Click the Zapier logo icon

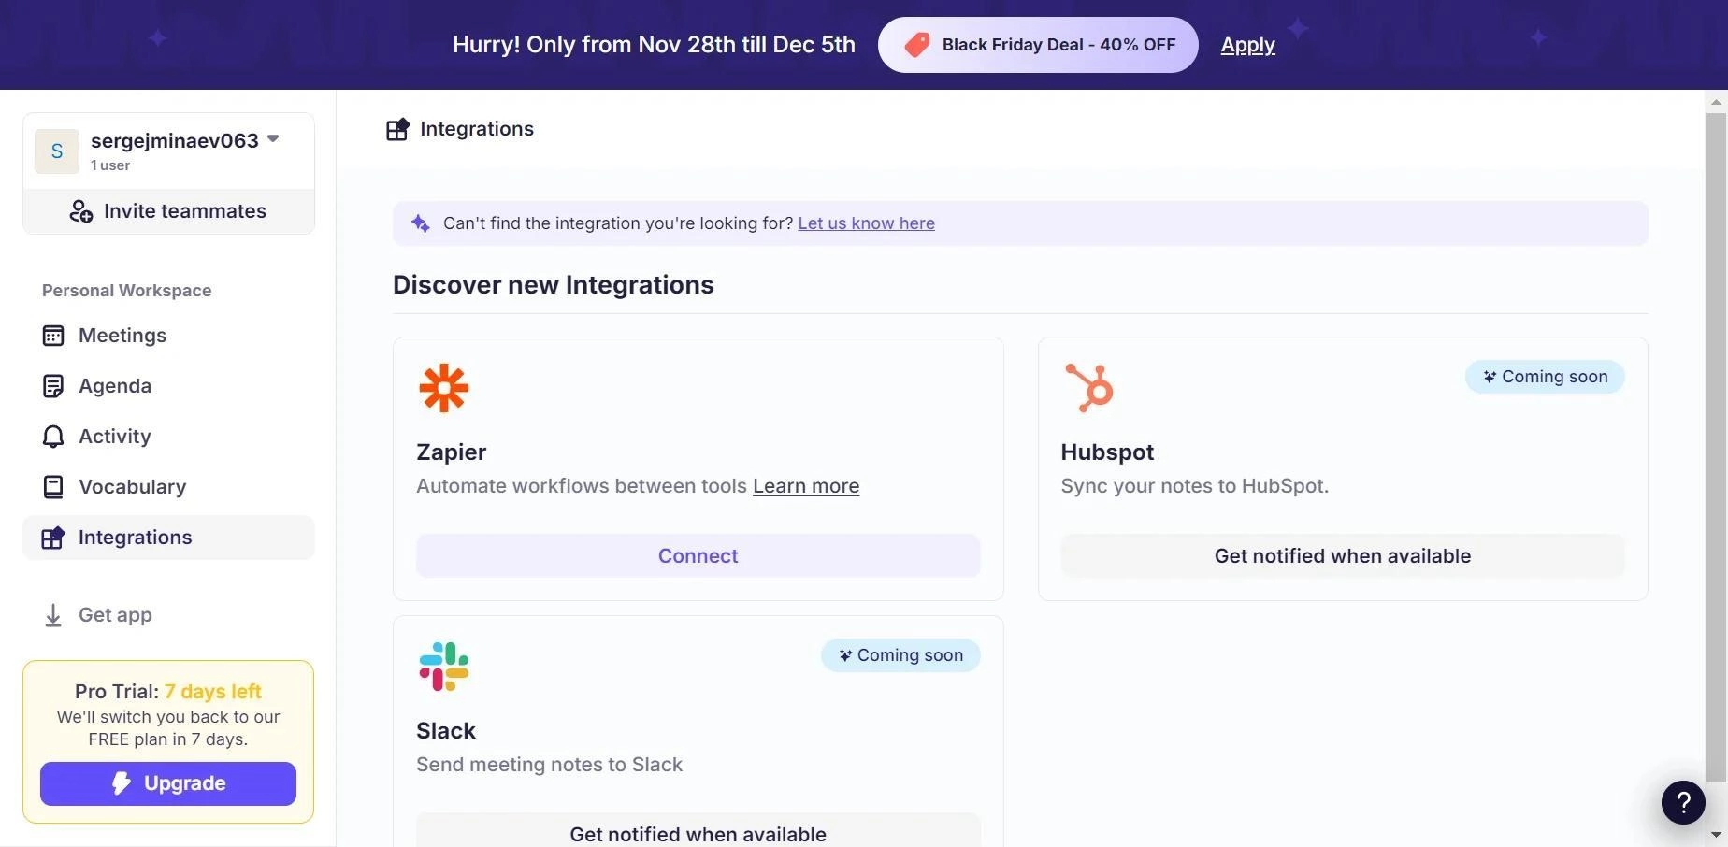[443, 388]
